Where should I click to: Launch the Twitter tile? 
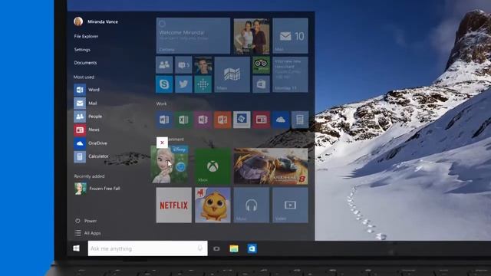pos(183,84)
